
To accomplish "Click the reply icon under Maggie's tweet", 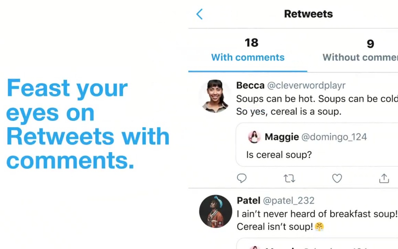I will [x=242, y=178].
